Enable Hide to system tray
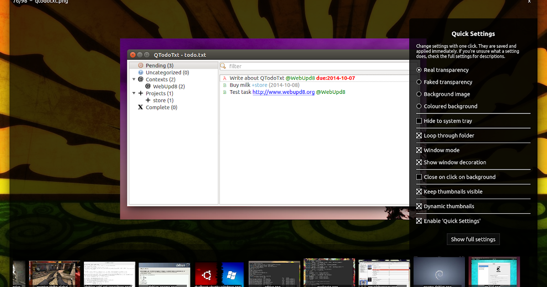 pos(419,121)
